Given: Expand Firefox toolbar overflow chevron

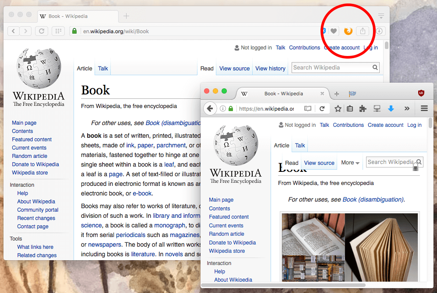Looking at the screenshot, I should [x=407, y=108].
